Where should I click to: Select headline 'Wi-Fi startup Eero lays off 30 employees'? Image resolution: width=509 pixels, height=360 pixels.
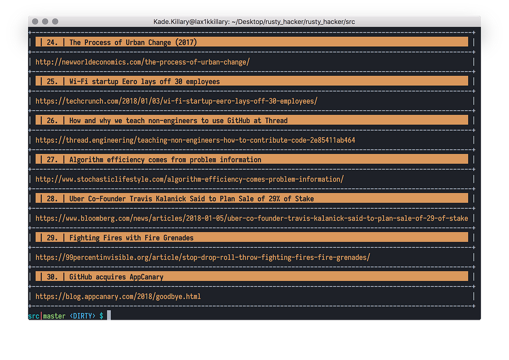145,81
